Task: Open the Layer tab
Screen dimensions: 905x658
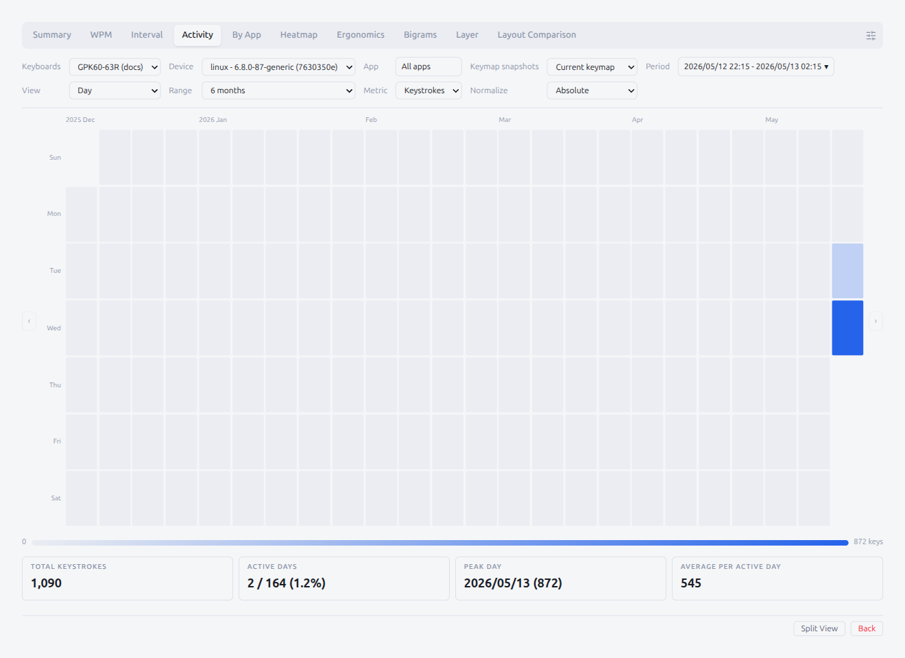Action: click(x=467, y=35)
